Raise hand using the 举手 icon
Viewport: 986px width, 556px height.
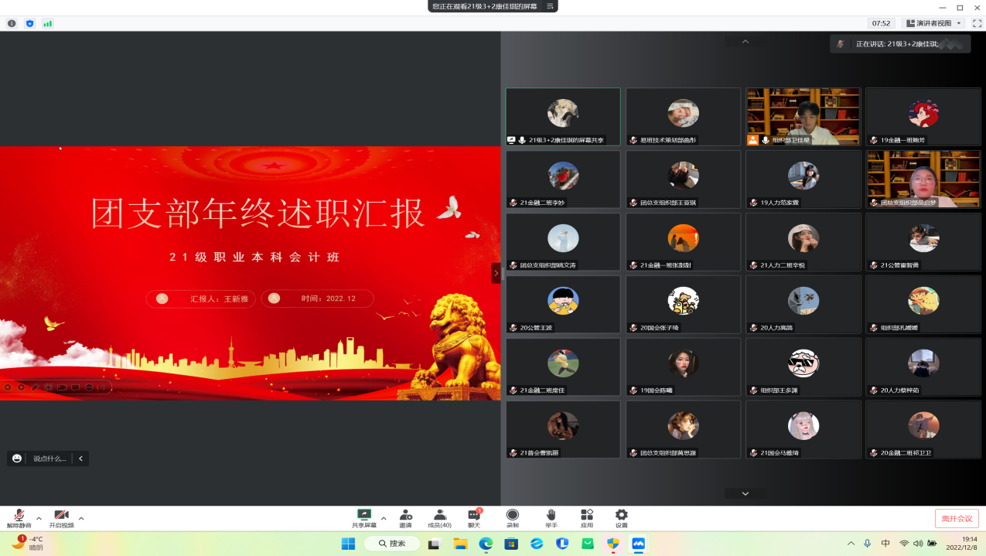(x=551, y=515)
